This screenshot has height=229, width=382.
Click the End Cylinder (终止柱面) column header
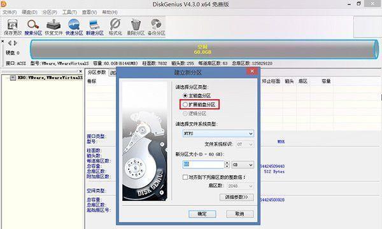(271, 81)
